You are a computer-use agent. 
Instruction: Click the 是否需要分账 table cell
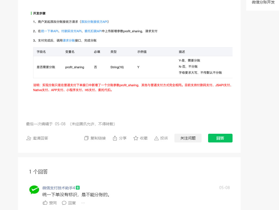coord(46,67)
